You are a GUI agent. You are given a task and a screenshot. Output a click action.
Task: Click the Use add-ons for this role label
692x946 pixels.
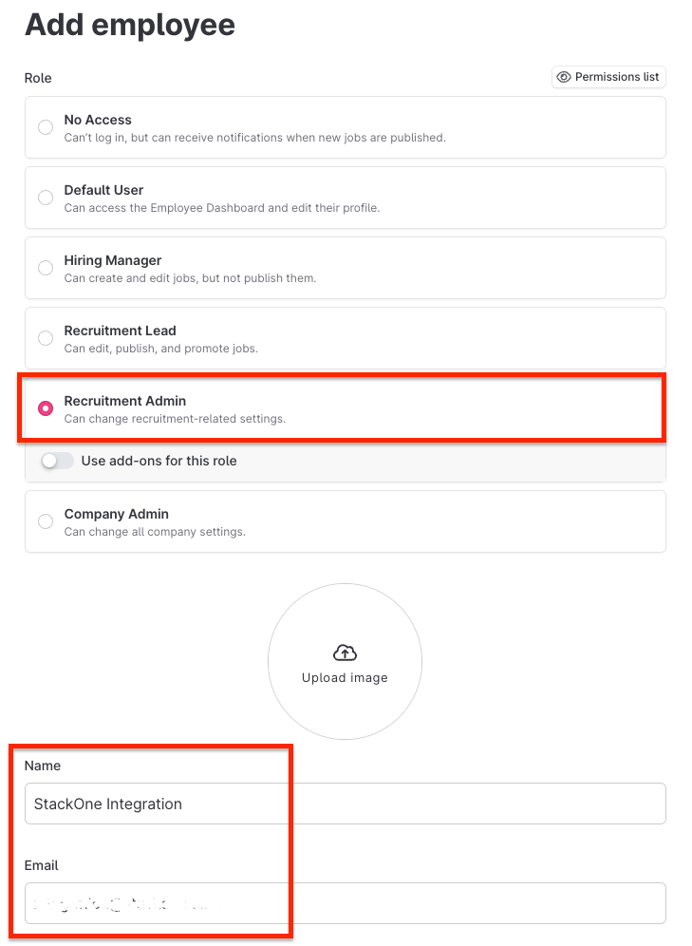click(159, 461)
